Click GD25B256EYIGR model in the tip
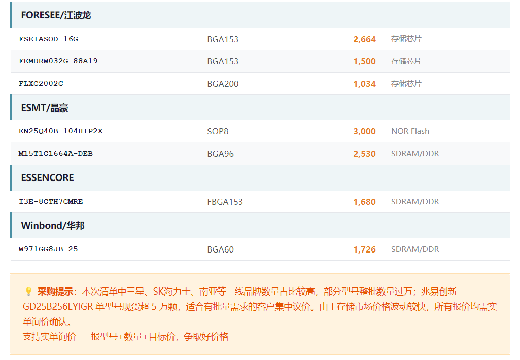520x360 pixels. 58,307
